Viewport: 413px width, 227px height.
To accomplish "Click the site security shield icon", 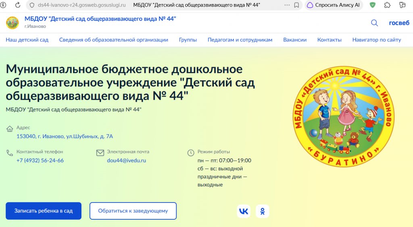I will point(32,5).
